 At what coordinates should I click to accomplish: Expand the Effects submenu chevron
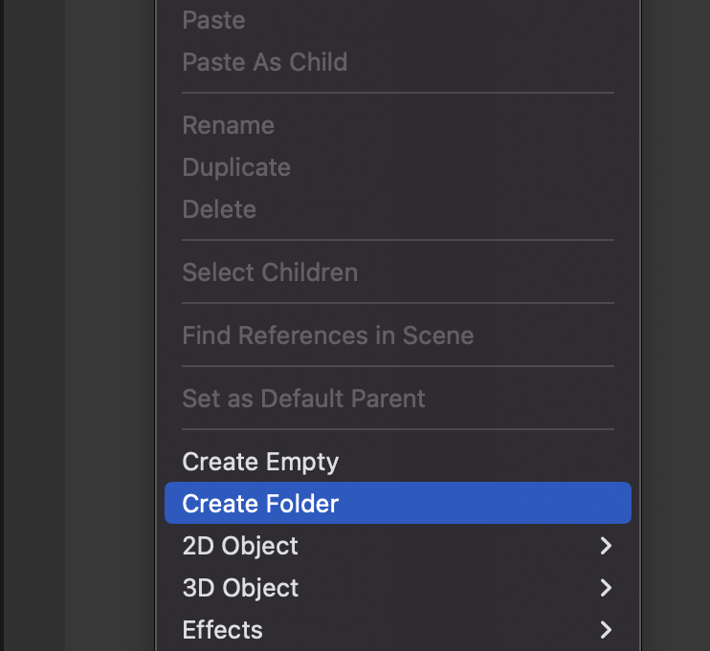tap(605, 630)
